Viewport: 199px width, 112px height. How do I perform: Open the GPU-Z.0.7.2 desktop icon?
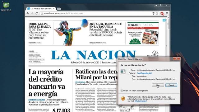[6, 6]
